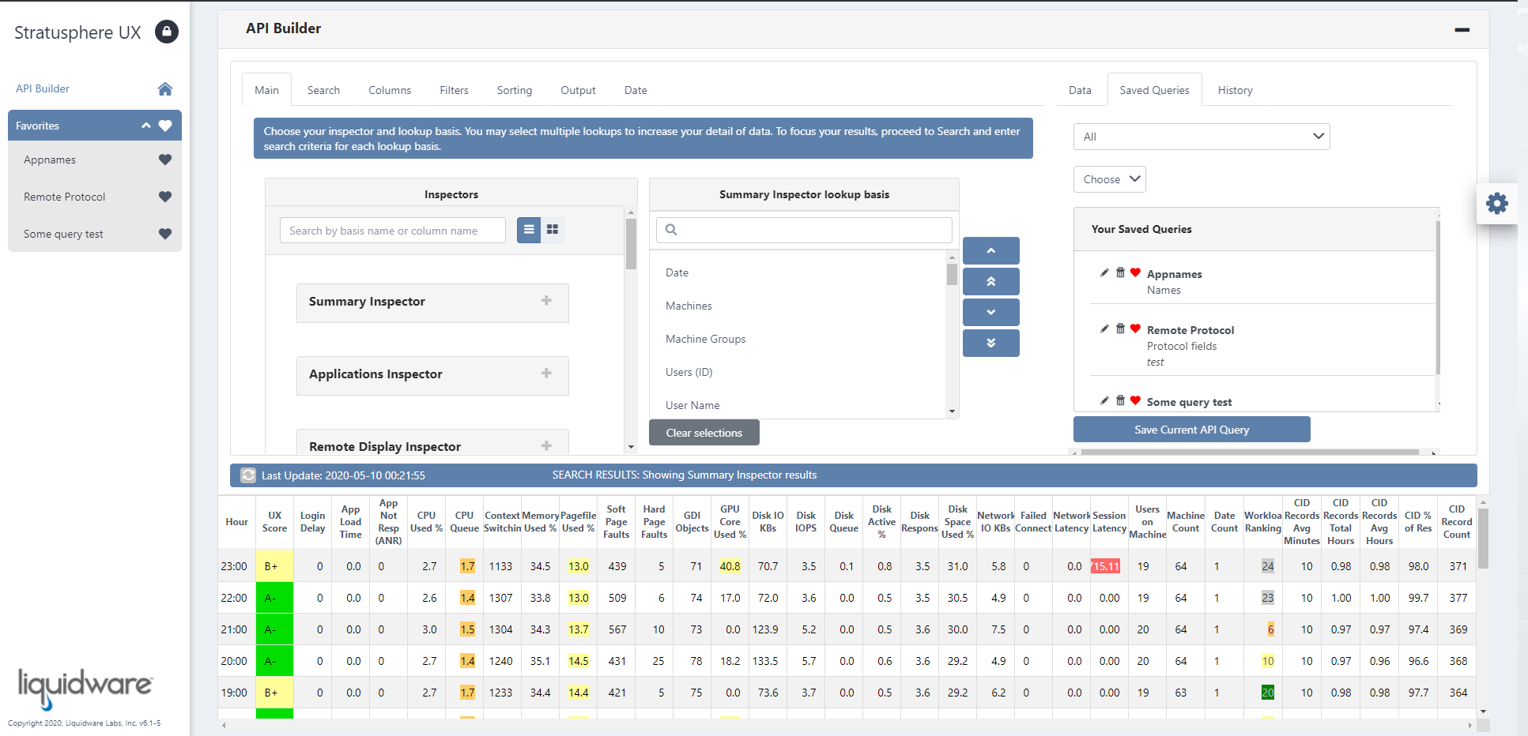Viewport: 1528px width, 736px height.
Task: Expand Remote Display Inspector with plus icon
Action: coord(546,446)
